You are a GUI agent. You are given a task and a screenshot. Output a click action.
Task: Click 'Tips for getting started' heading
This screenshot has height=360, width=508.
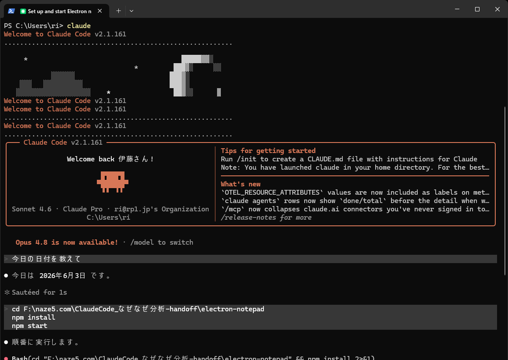[268, 151]
